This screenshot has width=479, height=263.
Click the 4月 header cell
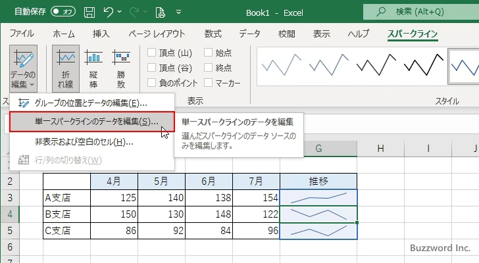[114, 181]
